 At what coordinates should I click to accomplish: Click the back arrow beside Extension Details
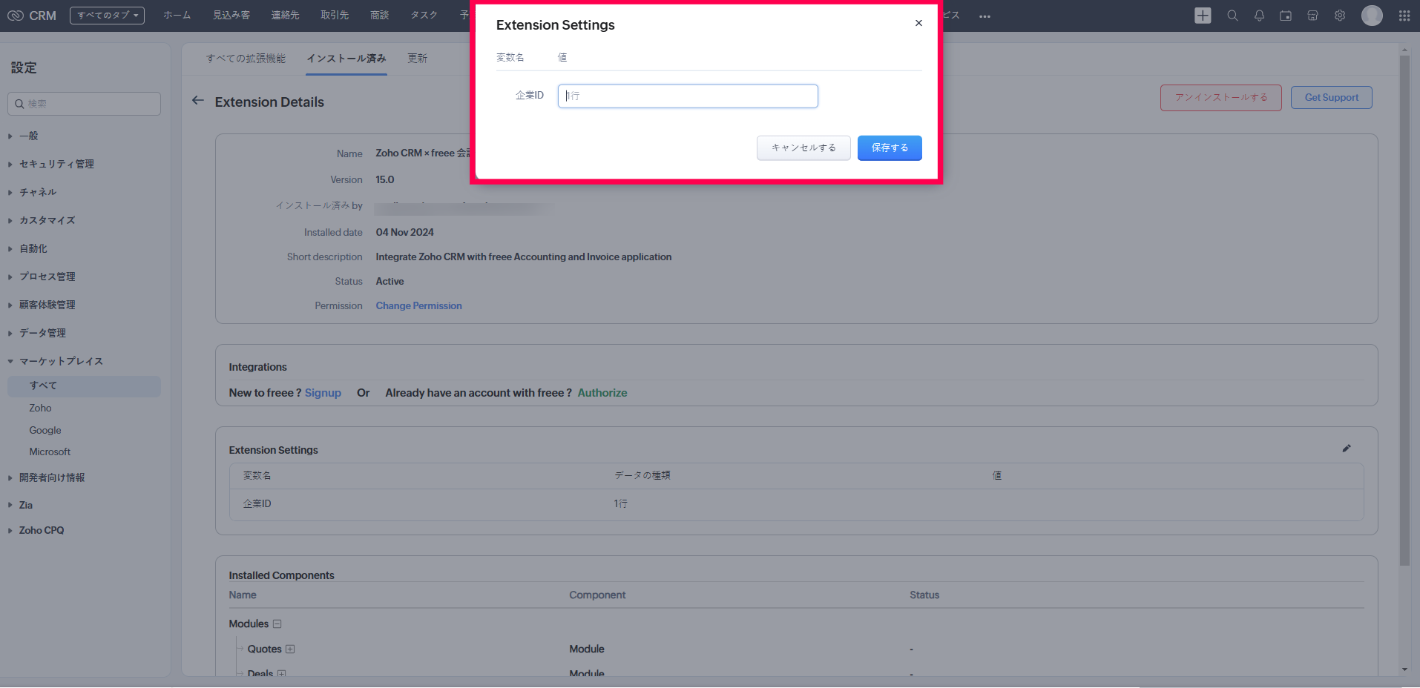pyautogui.click(x=197, y=101)
